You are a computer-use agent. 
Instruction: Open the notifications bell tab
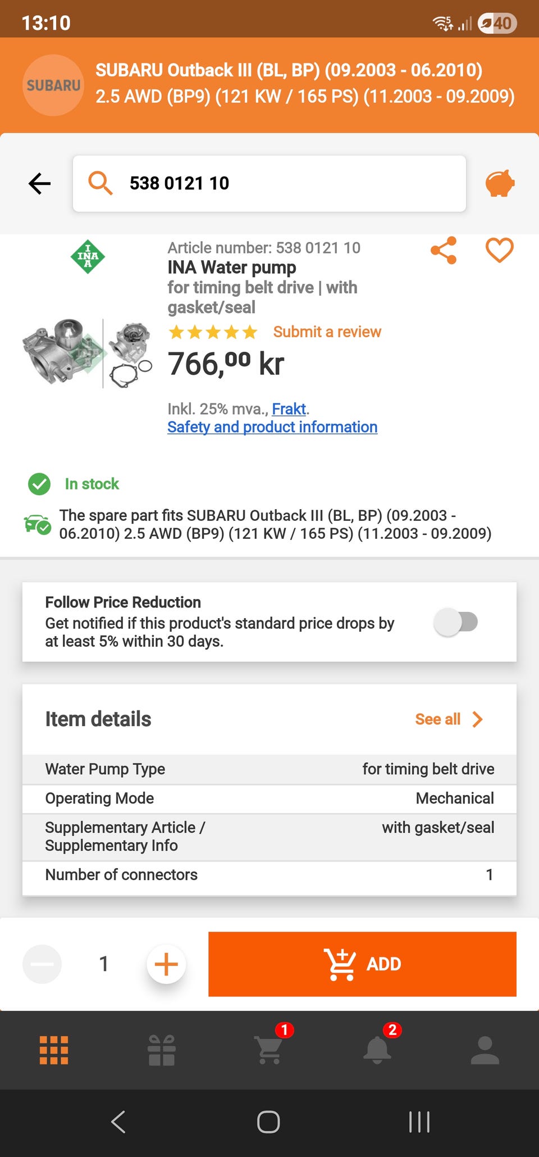point(377,1049)
